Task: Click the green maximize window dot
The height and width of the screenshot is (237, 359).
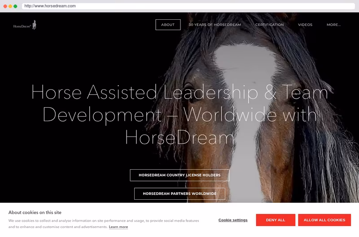Action: pos(15,6)
